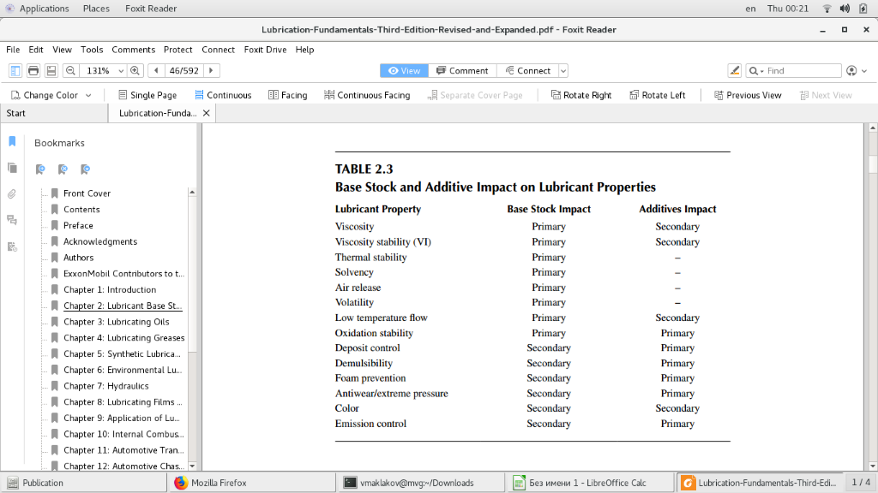Screen dimensions: 878x493
Task: Open Chapter 1: Introduction bookmark
Action: pyautogui.click(x=110, y=289)
